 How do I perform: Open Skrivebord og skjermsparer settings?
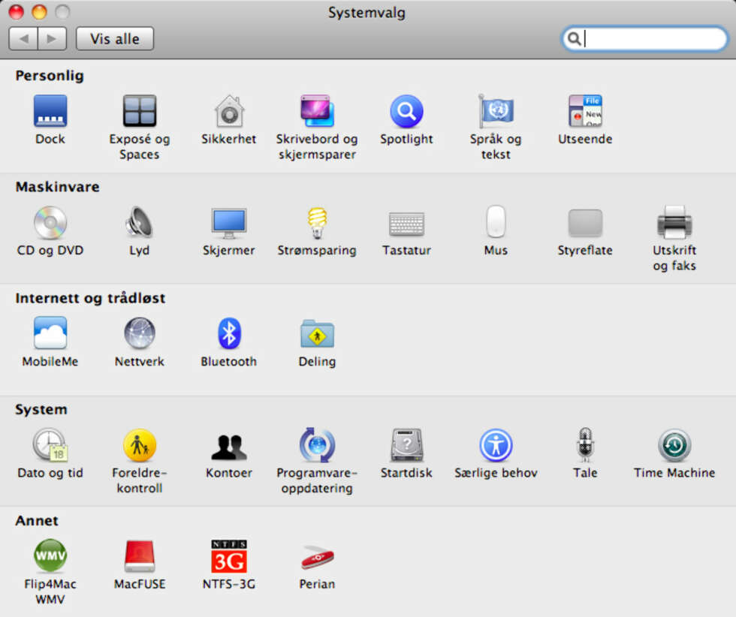[317, 111]
